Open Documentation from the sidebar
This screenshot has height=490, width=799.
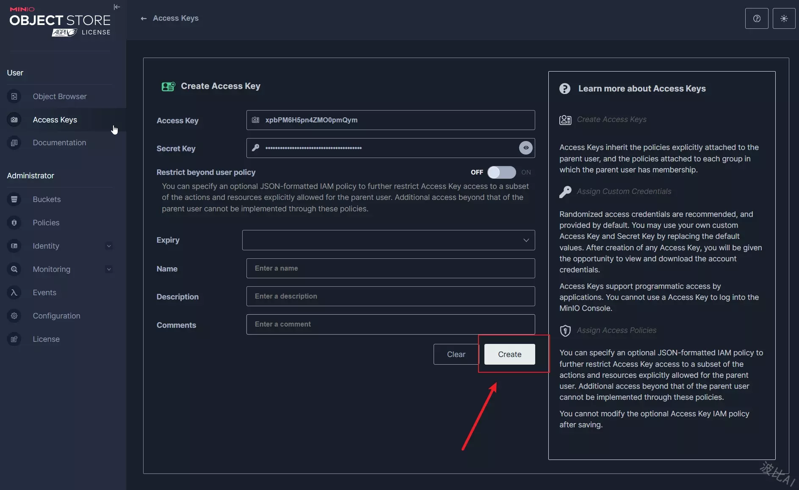[59, 143]
